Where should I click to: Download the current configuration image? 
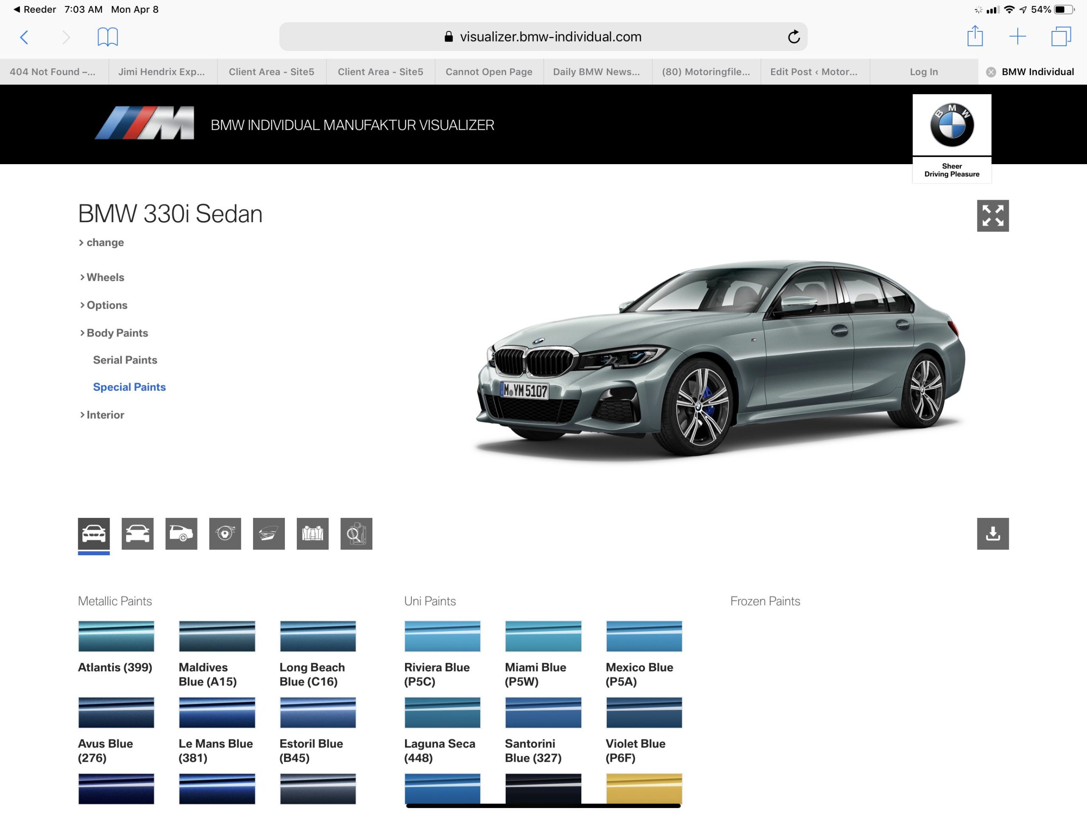tap(993, 534)
